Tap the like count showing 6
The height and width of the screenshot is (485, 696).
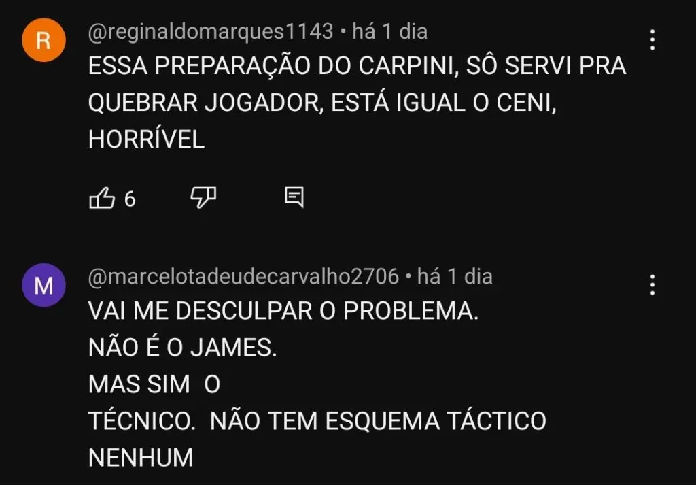tap(130, 199)
